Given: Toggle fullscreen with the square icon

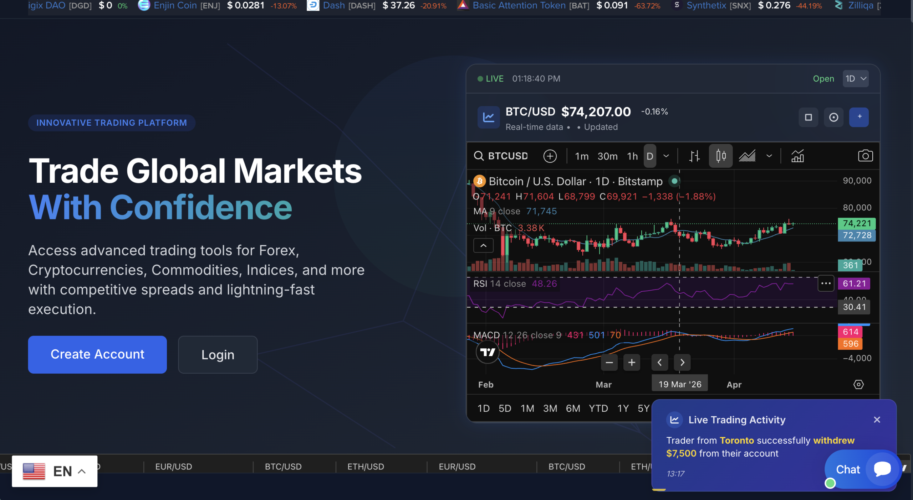Looking at the screenshot, I should pos(809,117).
